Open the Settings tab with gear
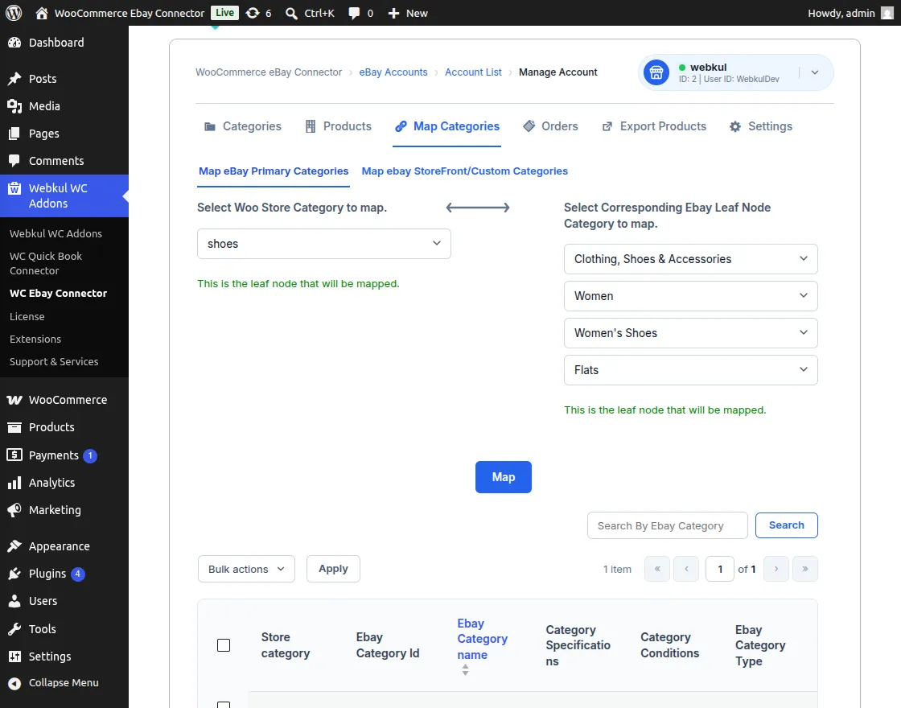901x708 pixels. point(761,126)
